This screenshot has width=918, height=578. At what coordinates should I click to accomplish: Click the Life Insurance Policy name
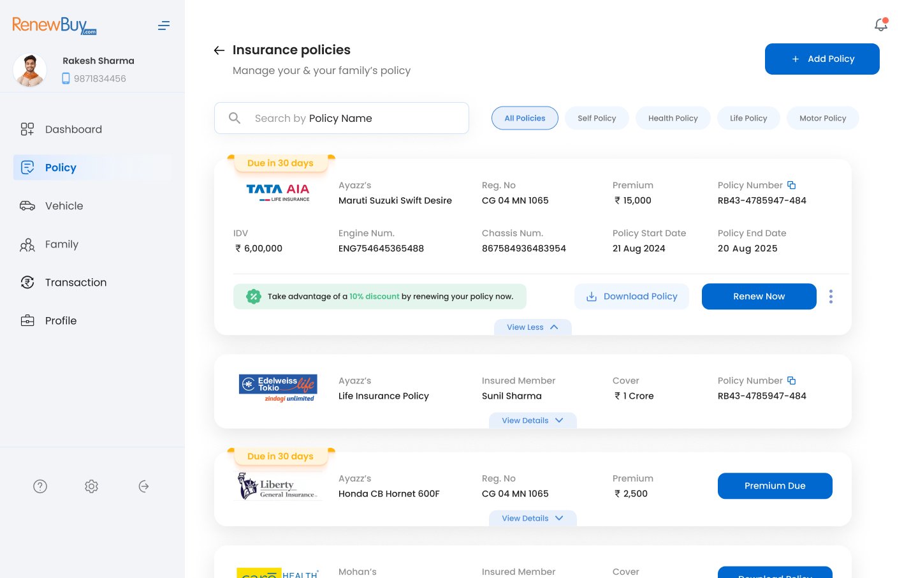384,396
